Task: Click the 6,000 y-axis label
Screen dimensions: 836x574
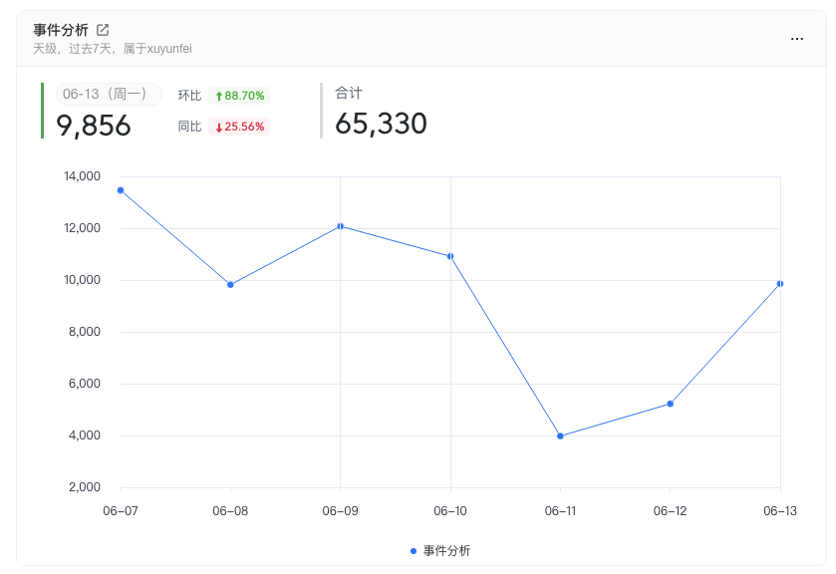Action: pyautogui.click(x=85, y=383)
